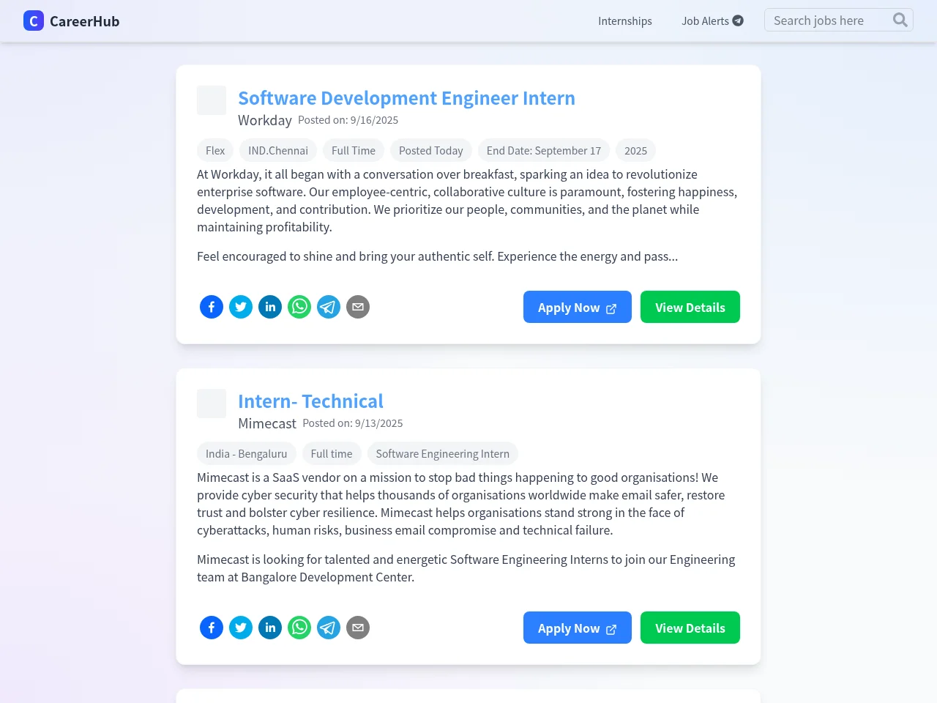Share Workday job on Twitter
The image size is (937, 703).
(x=241, y=307)
